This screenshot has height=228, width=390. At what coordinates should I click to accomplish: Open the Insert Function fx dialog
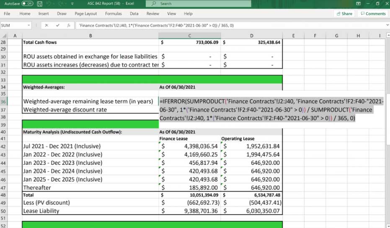click(x=69, y=25)
